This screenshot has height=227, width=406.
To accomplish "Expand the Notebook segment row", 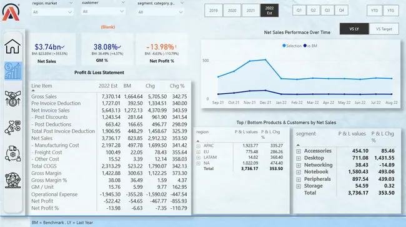I will pos(299,172).
